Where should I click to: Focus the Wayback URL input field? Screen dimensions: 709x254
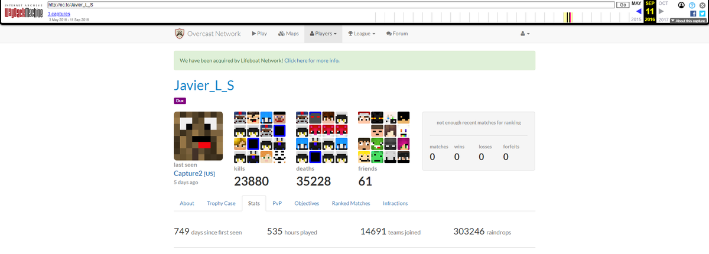[x=331, y=5]
